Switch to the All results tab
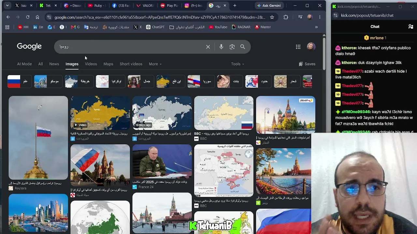Screen dimensions: 417x234 click(x=40, y=64)
